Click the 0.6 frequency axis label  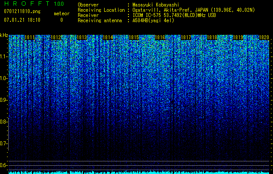3,165
